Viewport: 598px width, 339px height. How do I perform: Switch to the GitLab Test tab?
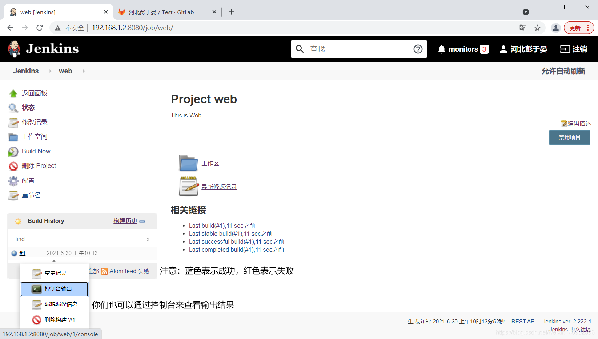tap(167, 12)
